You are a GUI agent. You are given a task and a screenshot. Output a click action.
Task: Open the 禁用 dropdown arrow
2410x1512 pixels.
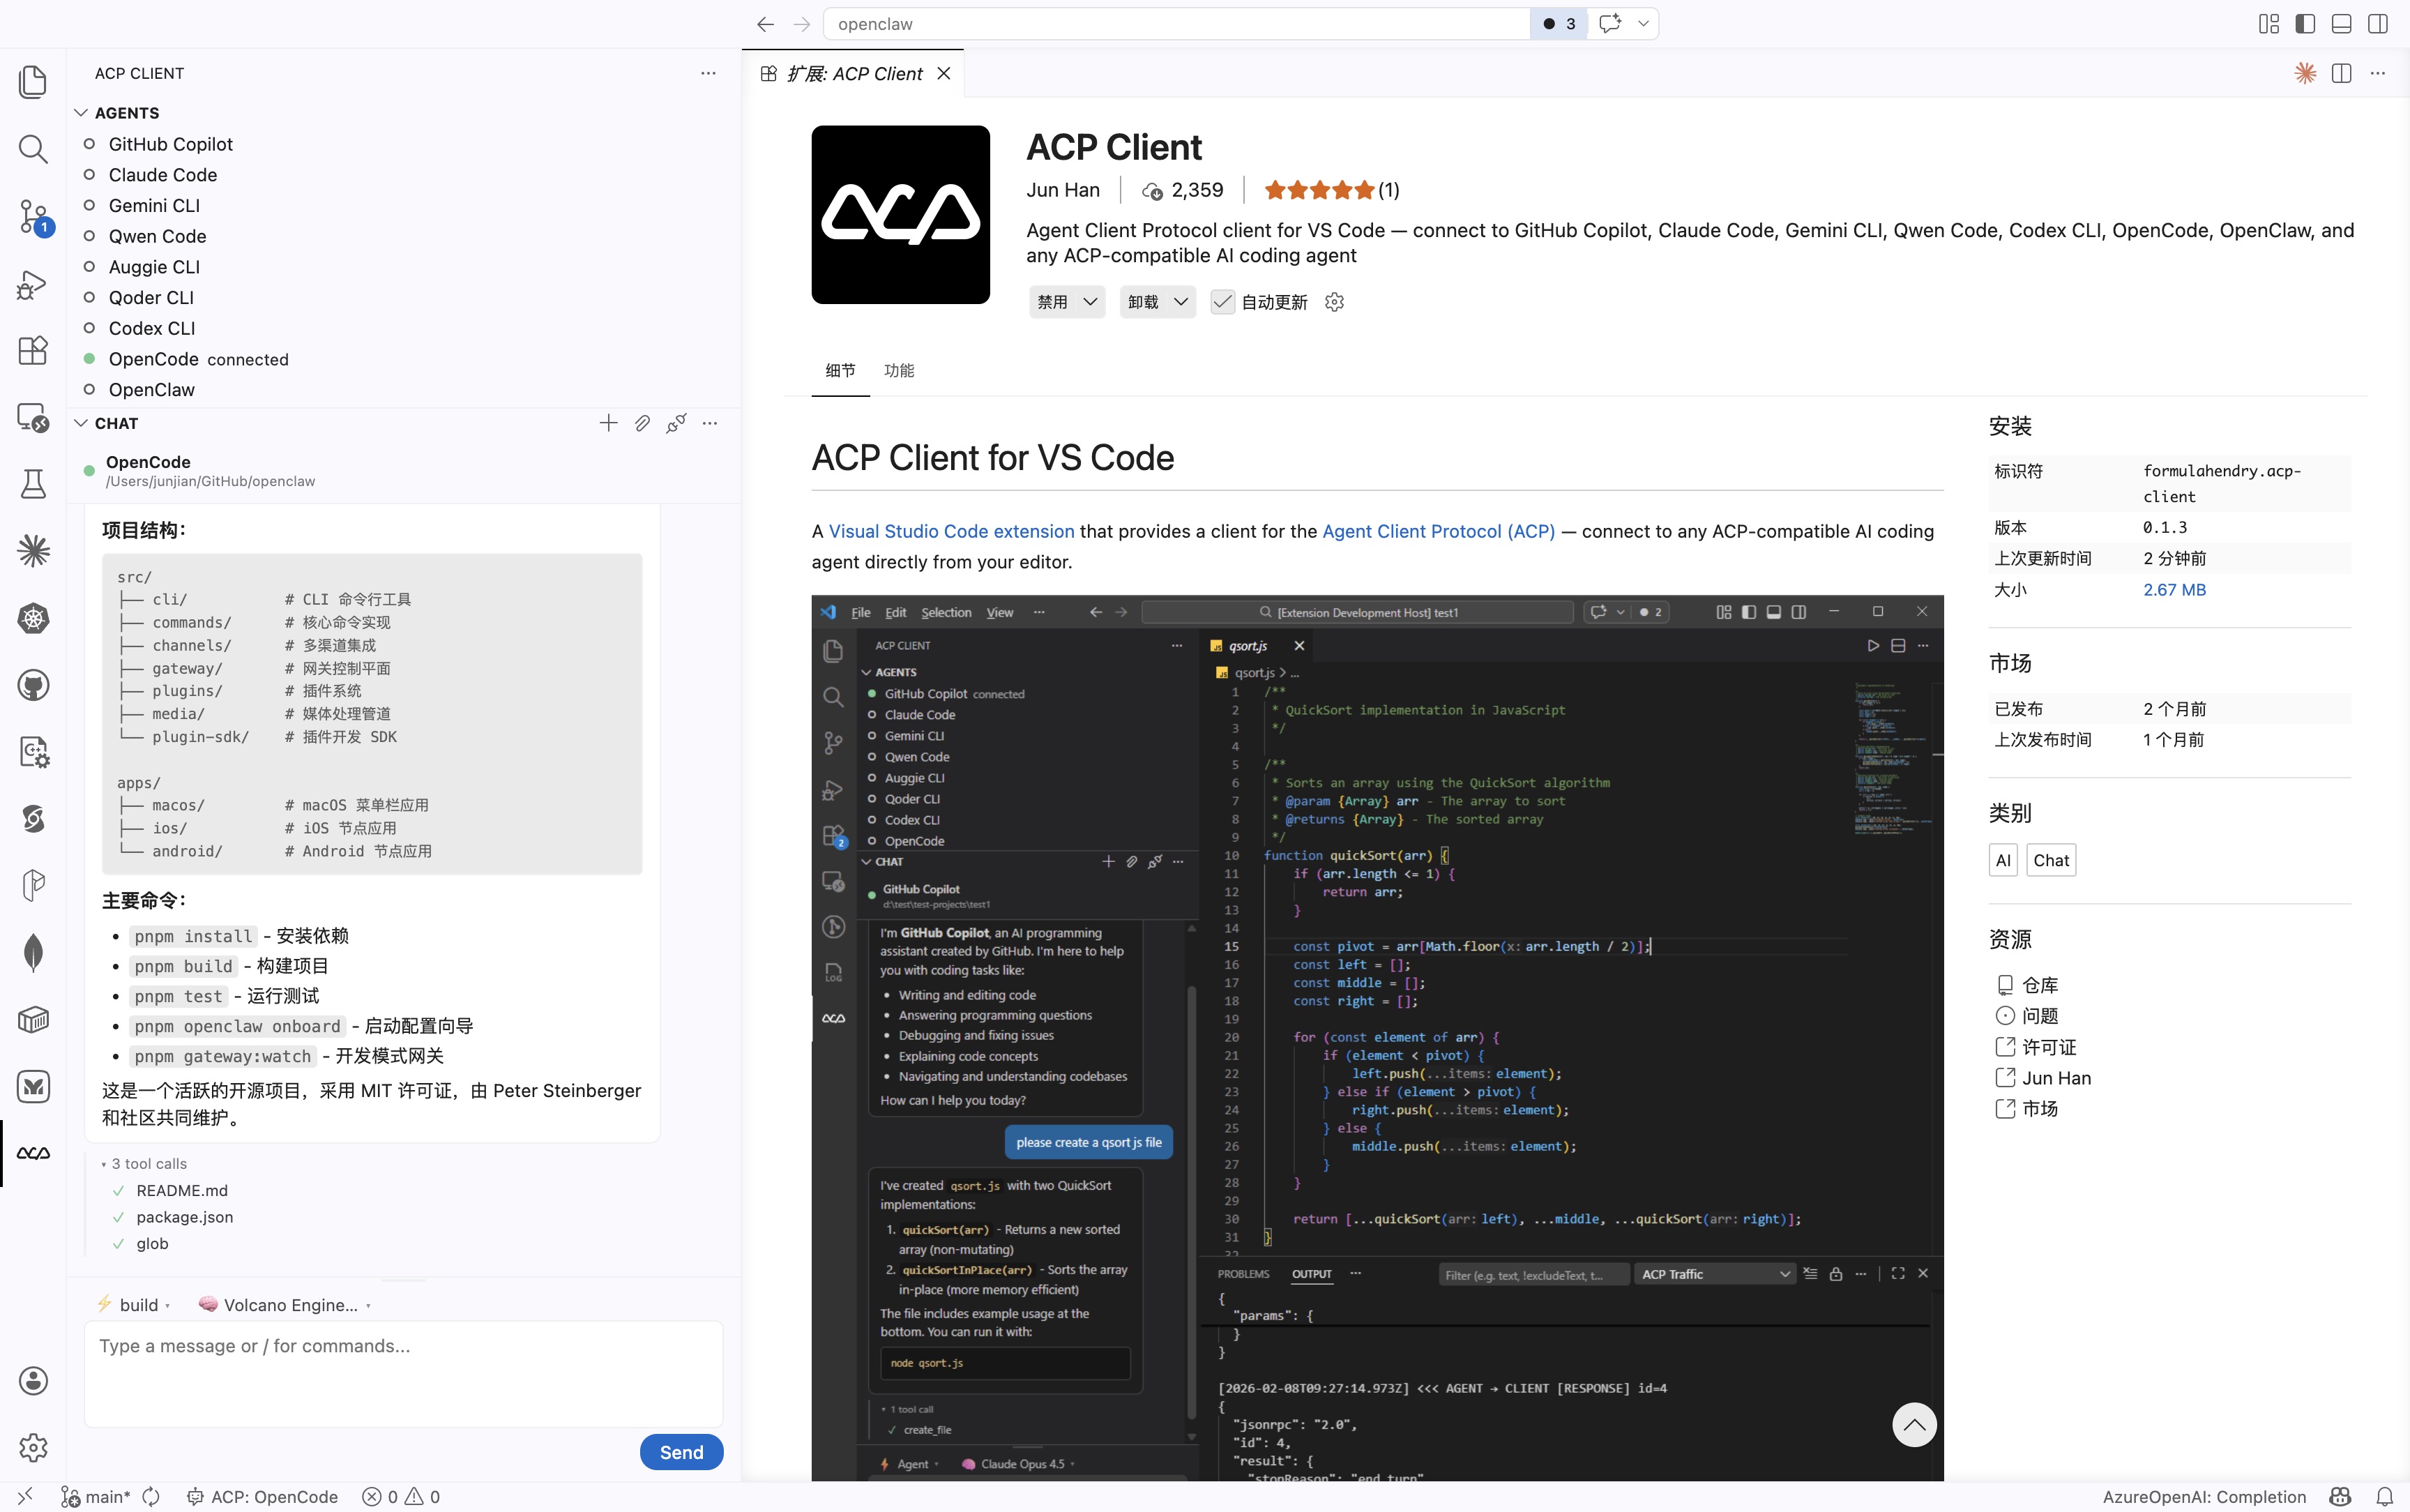1091,302
